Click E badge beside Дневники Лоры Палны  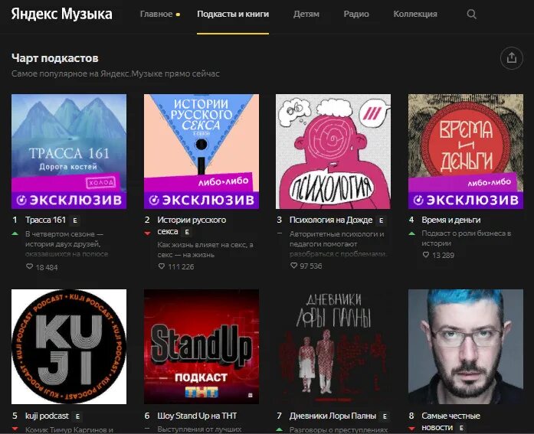click(x=385, y=416)
